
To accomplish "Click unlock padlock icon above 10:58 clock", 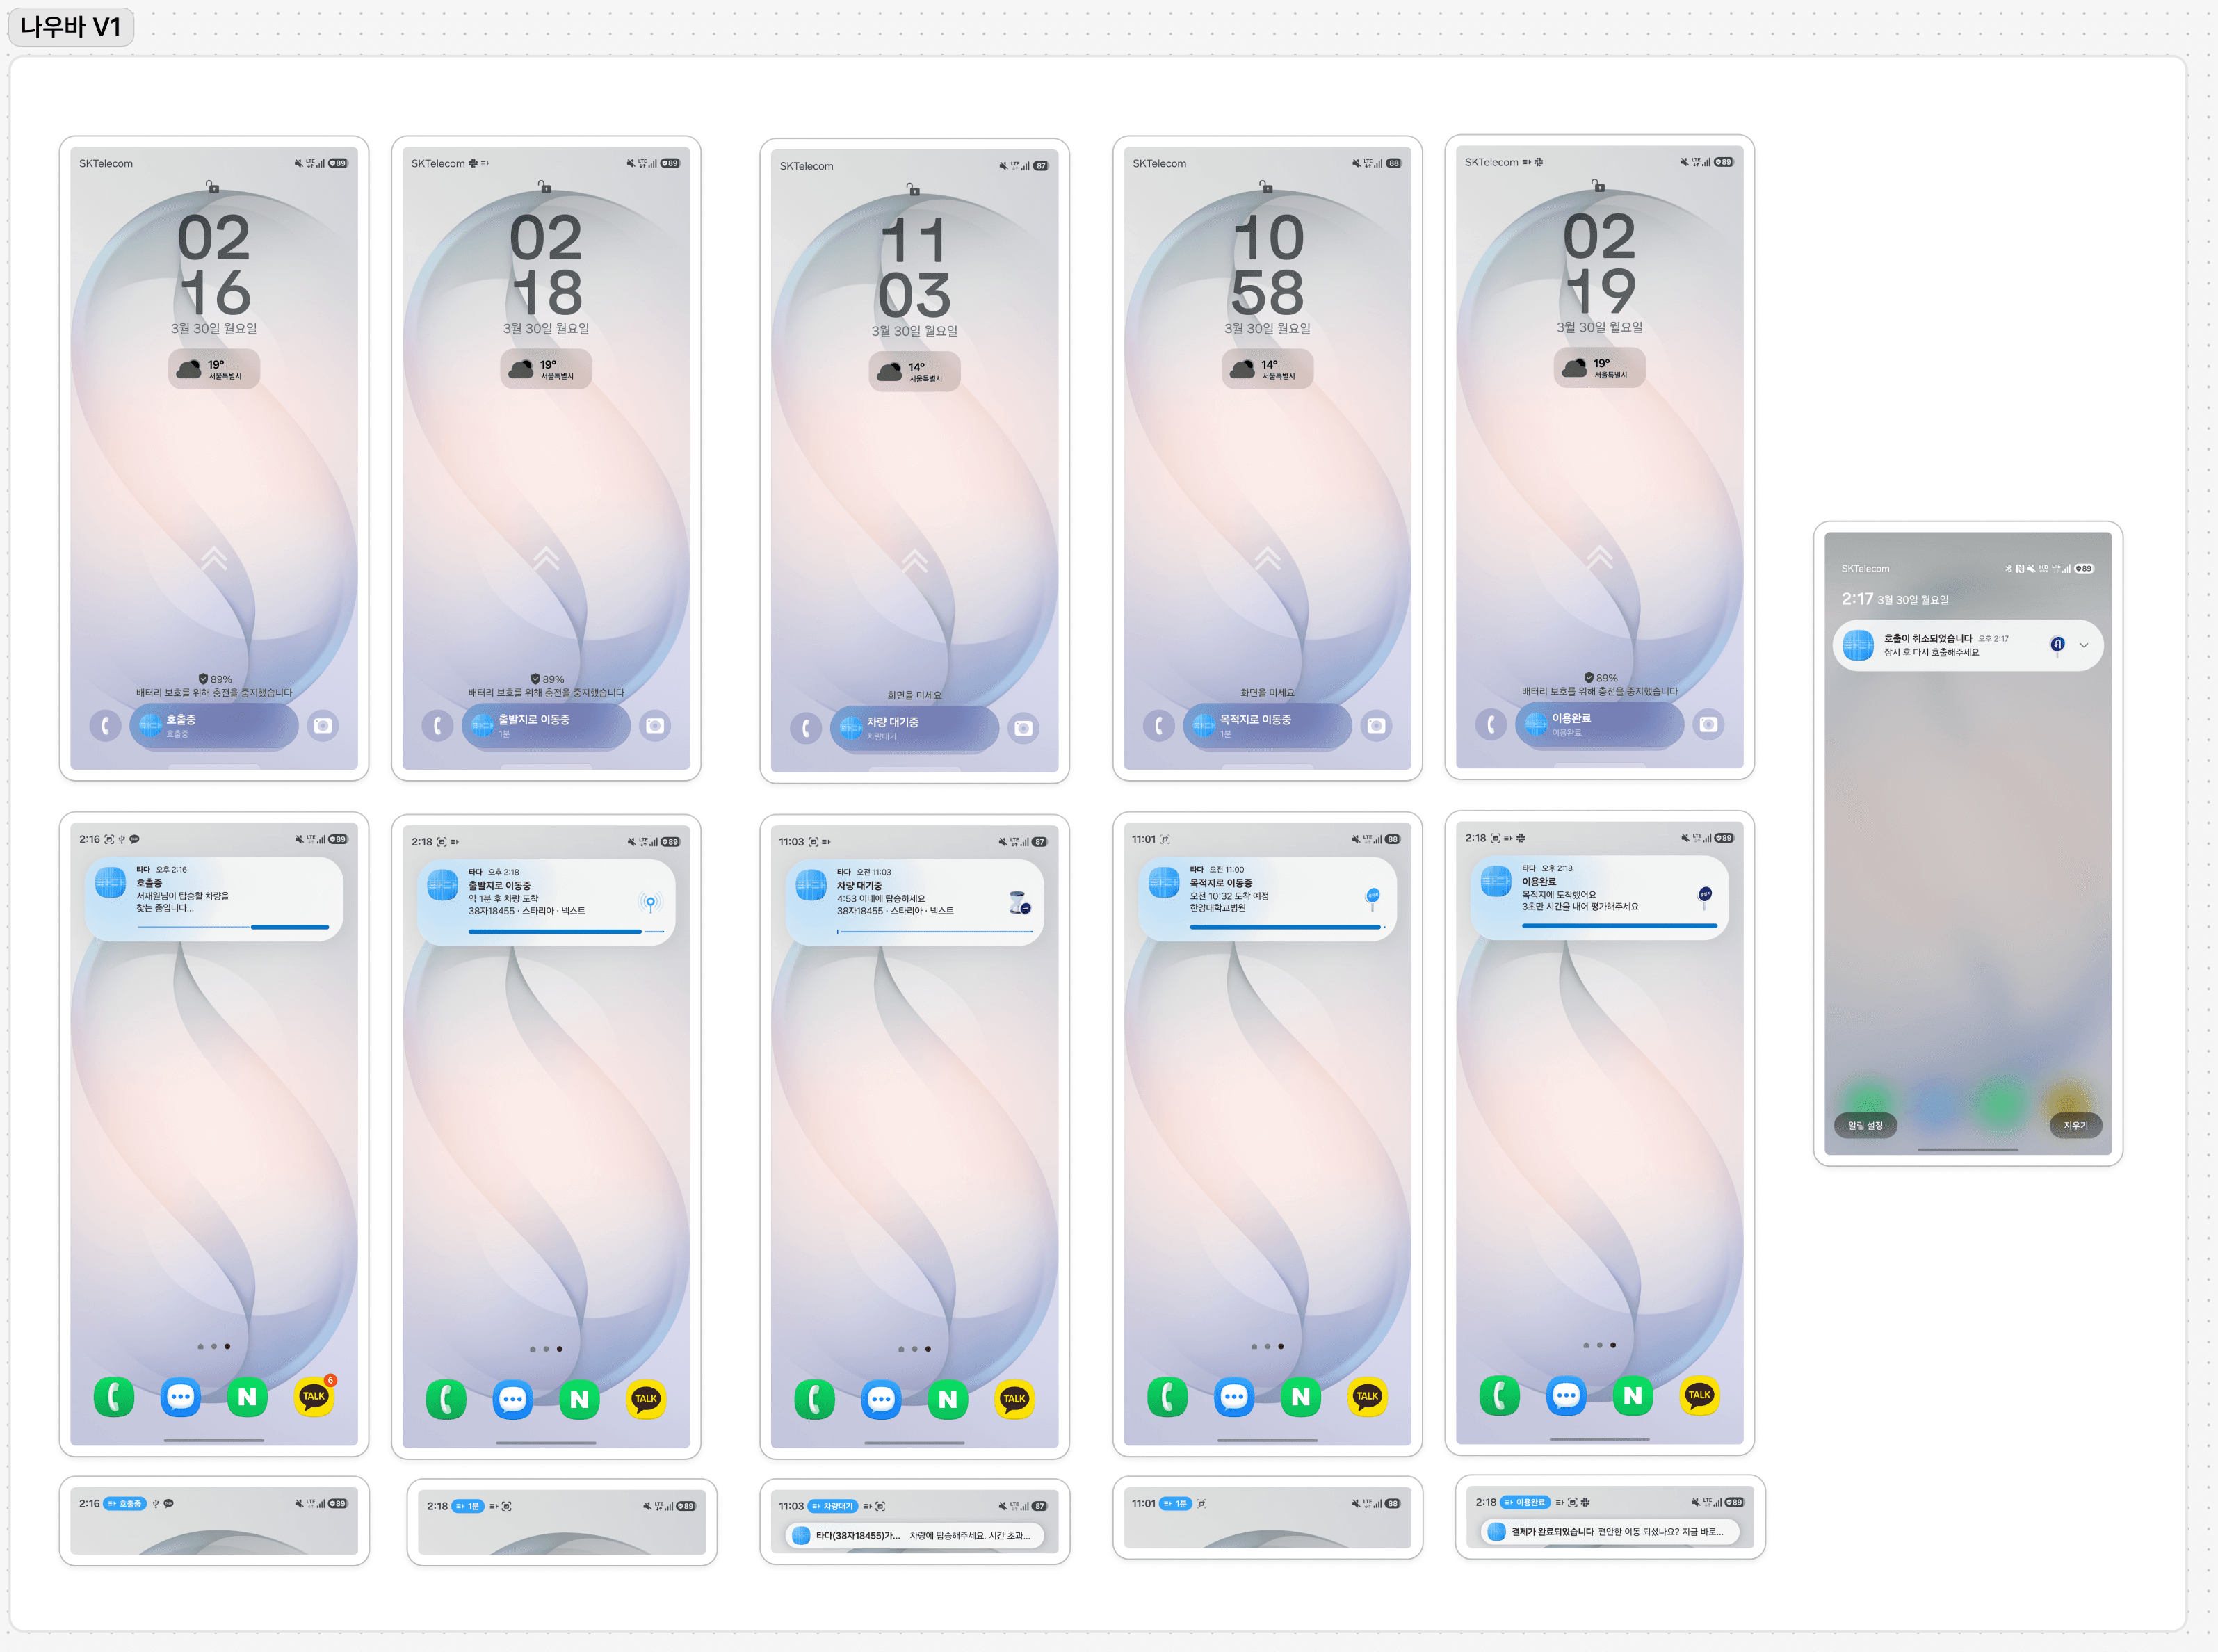I will 1266,187.
